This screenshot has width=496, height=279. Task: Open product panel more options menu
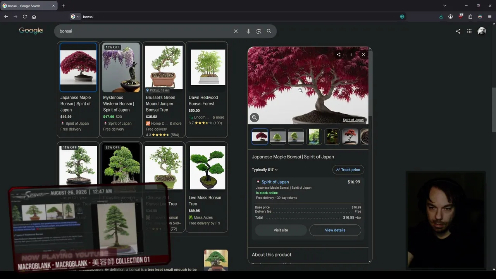[351, 55]
